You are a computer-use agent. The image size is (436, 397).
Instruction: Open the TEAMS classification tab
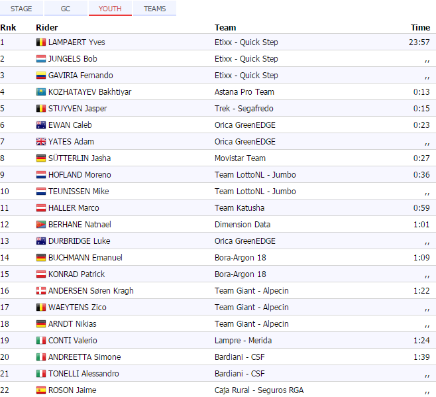154,9
